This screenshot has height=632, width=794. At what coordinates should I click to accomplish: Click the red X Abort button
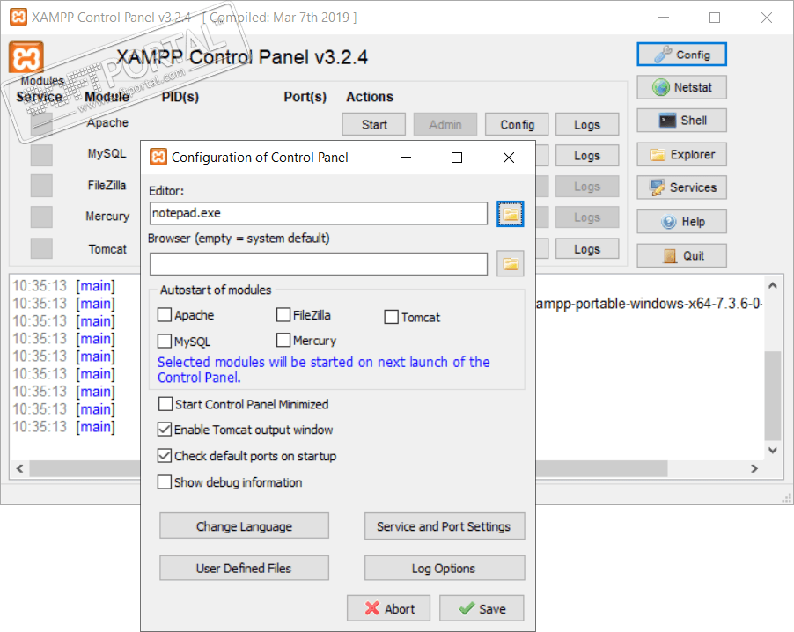(x=388, y=608)
